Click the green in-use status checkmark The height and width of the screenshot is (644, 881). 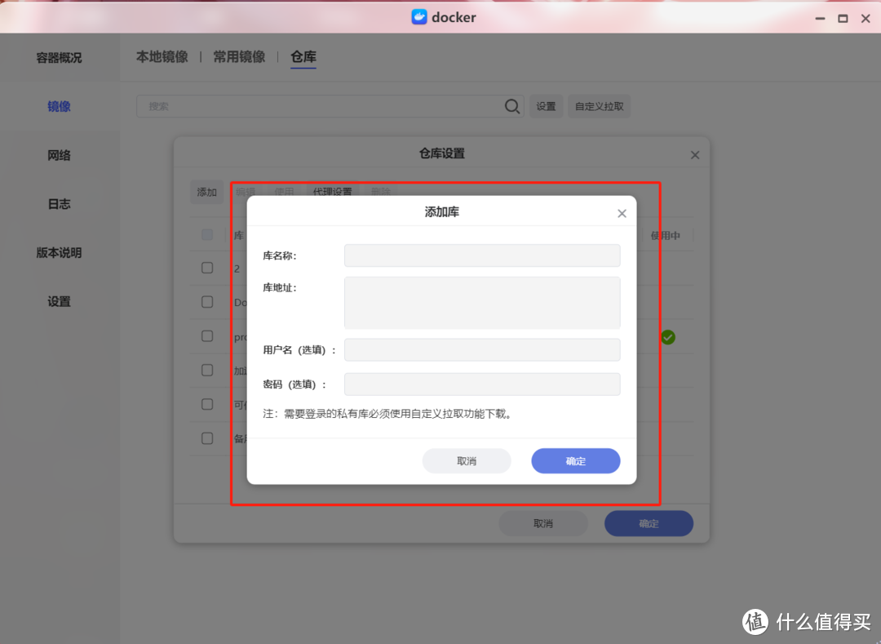pyautogui.click(x=667, y=336)
